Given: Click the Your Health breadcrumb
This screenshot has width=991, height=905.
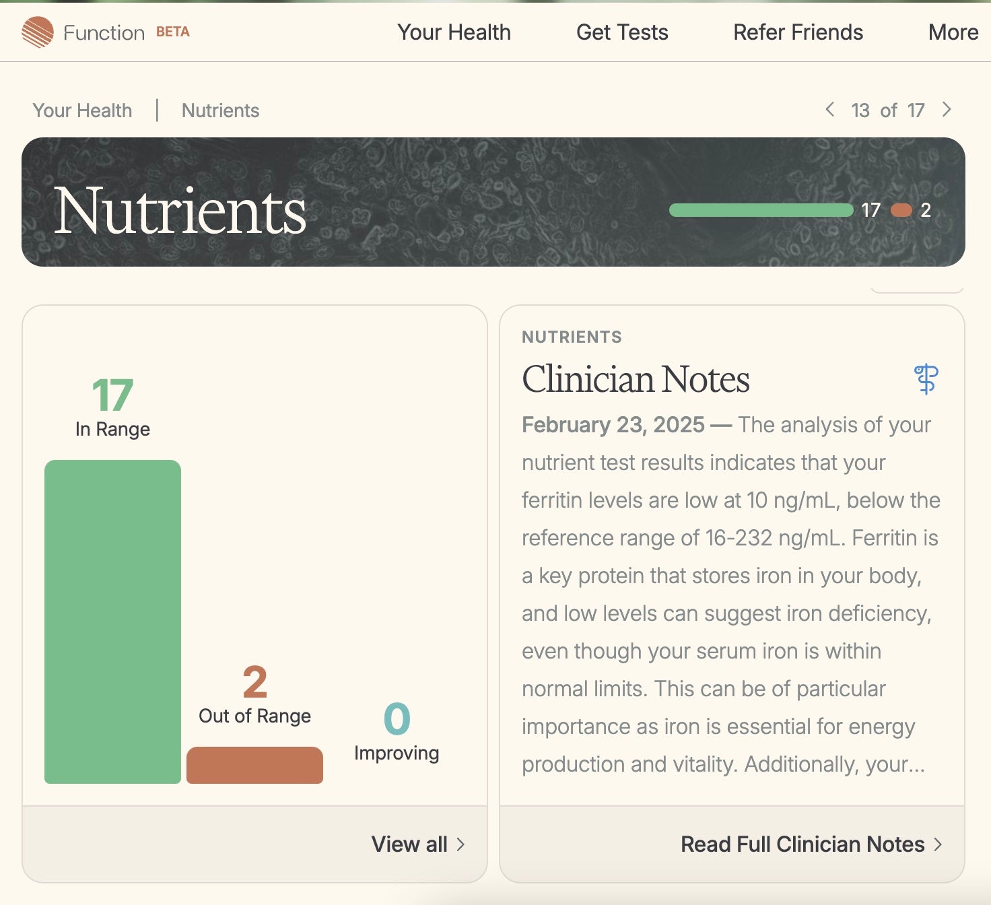Looking at the screenshot, I should click(x=82, y=110).
